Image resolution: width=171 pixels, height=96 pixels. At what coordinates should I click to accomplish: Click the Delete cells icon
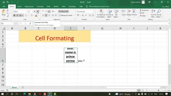pos(129,11)
